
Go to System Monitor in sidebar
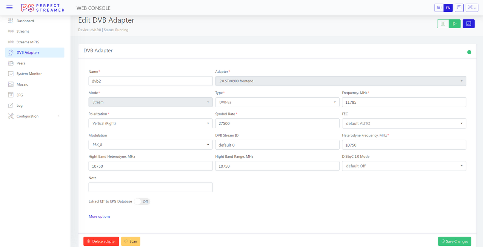click(29, 74)
